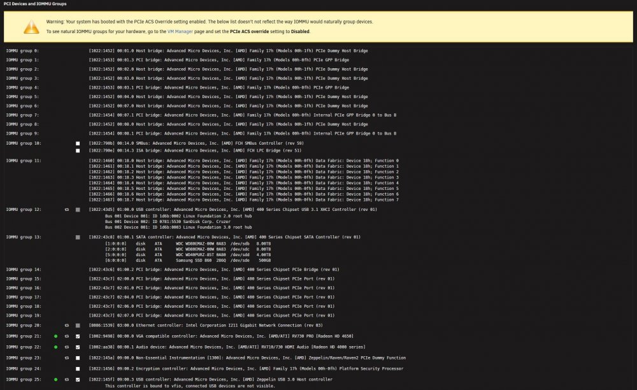Click the 02:06.0 Chipset PCIe Port row
The width and height of the screenshot is (637, 390).
211,307
